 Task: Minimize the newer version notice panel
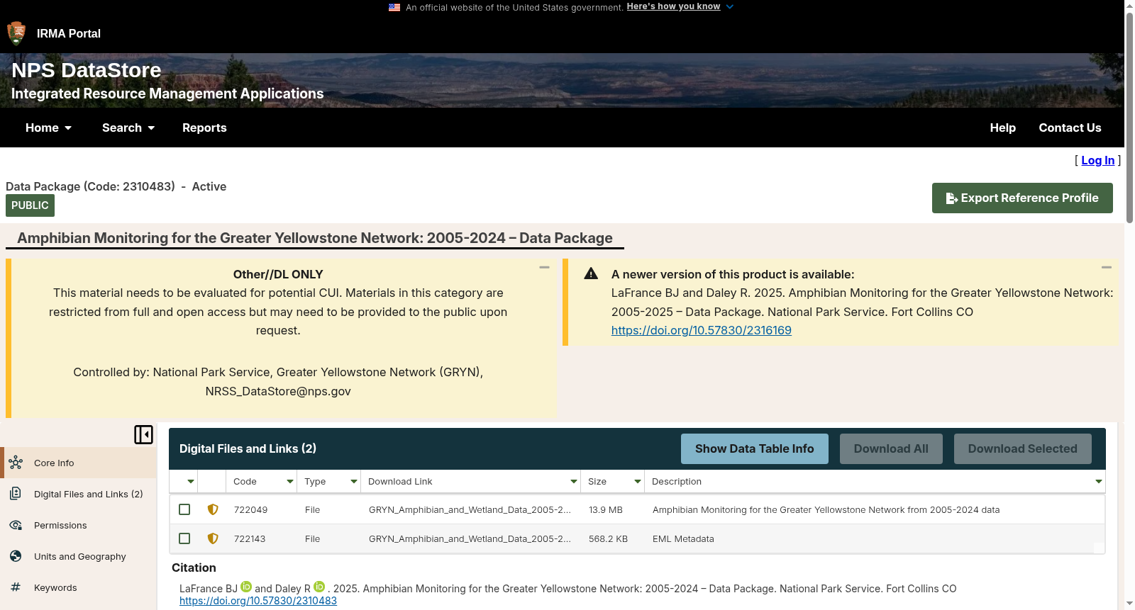click(x=1107, y=267)
